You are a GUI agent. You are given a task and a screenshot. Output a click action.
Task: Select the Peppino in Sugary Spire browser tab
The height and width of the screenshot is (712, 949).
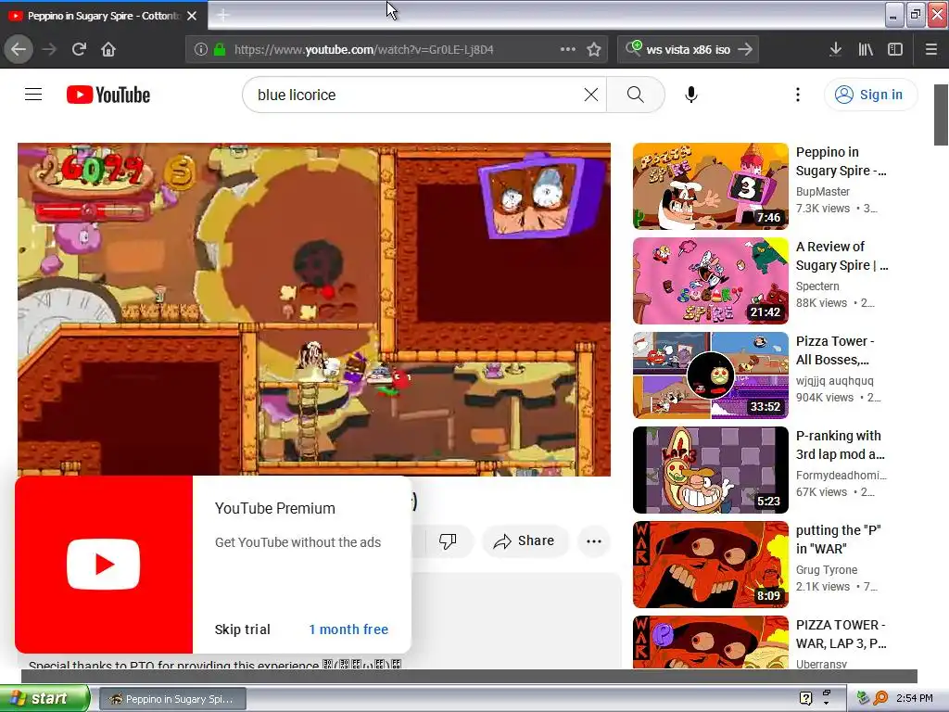click(x=103, y=16)
